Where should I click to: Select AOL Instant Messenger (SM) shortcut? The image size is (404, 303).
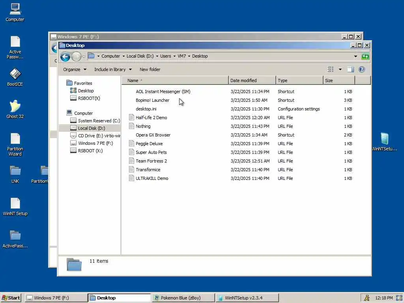(163, 92)
